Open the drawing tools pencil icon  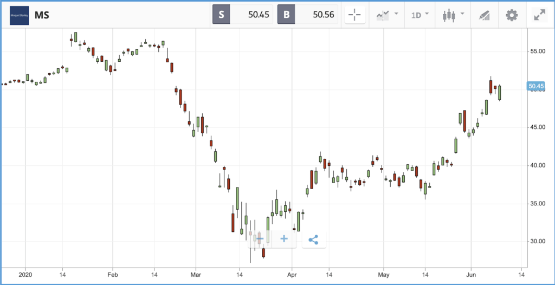[x=484, y=15]
